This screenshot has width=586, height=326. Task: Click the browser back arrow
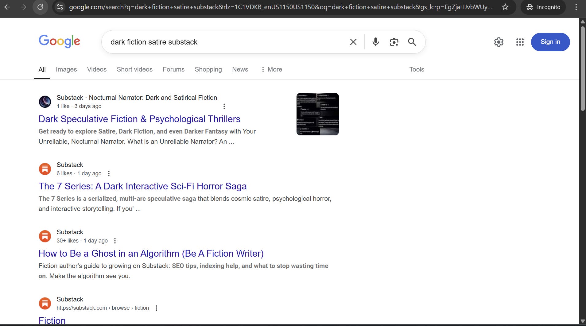tap(7, 7)
